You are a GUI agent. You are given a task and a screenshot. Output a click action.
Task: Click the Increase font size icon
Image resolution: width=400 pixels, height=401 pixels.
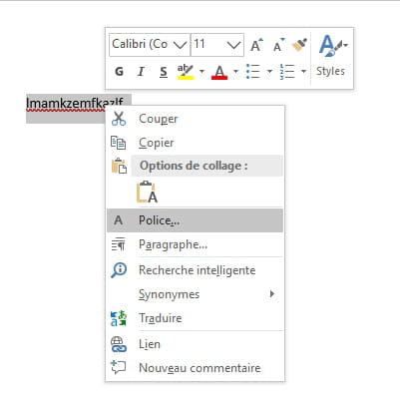point(256,45)
